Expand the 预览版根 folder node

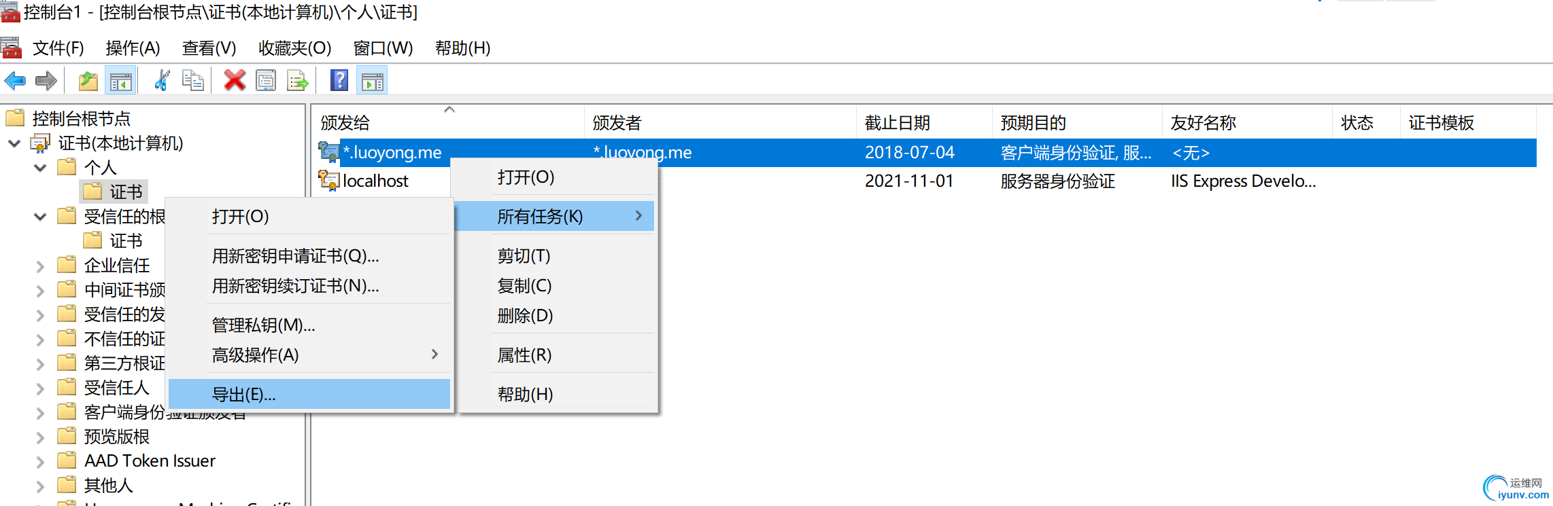pyautogui.click(x=40, y=437)
